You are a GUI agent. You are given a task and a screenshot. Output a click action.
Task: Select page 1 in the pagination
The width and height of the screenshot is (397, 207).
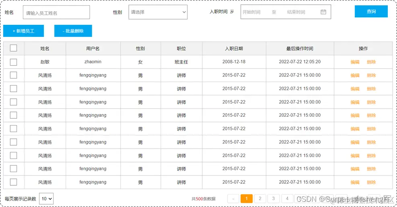pyautogui.click(x=246, y=199)
